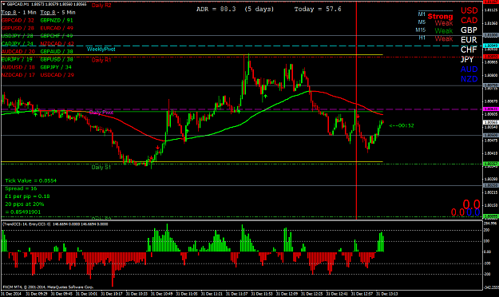Select JPY in the currency strength list
This screenshot has height=297, width=499.
tap(467, 60)
